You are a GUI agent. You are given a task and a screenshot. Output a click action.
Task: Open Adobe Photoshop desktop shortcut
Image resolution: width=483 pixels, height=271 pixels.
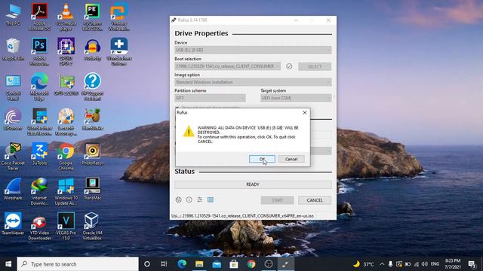coord(39,52)
